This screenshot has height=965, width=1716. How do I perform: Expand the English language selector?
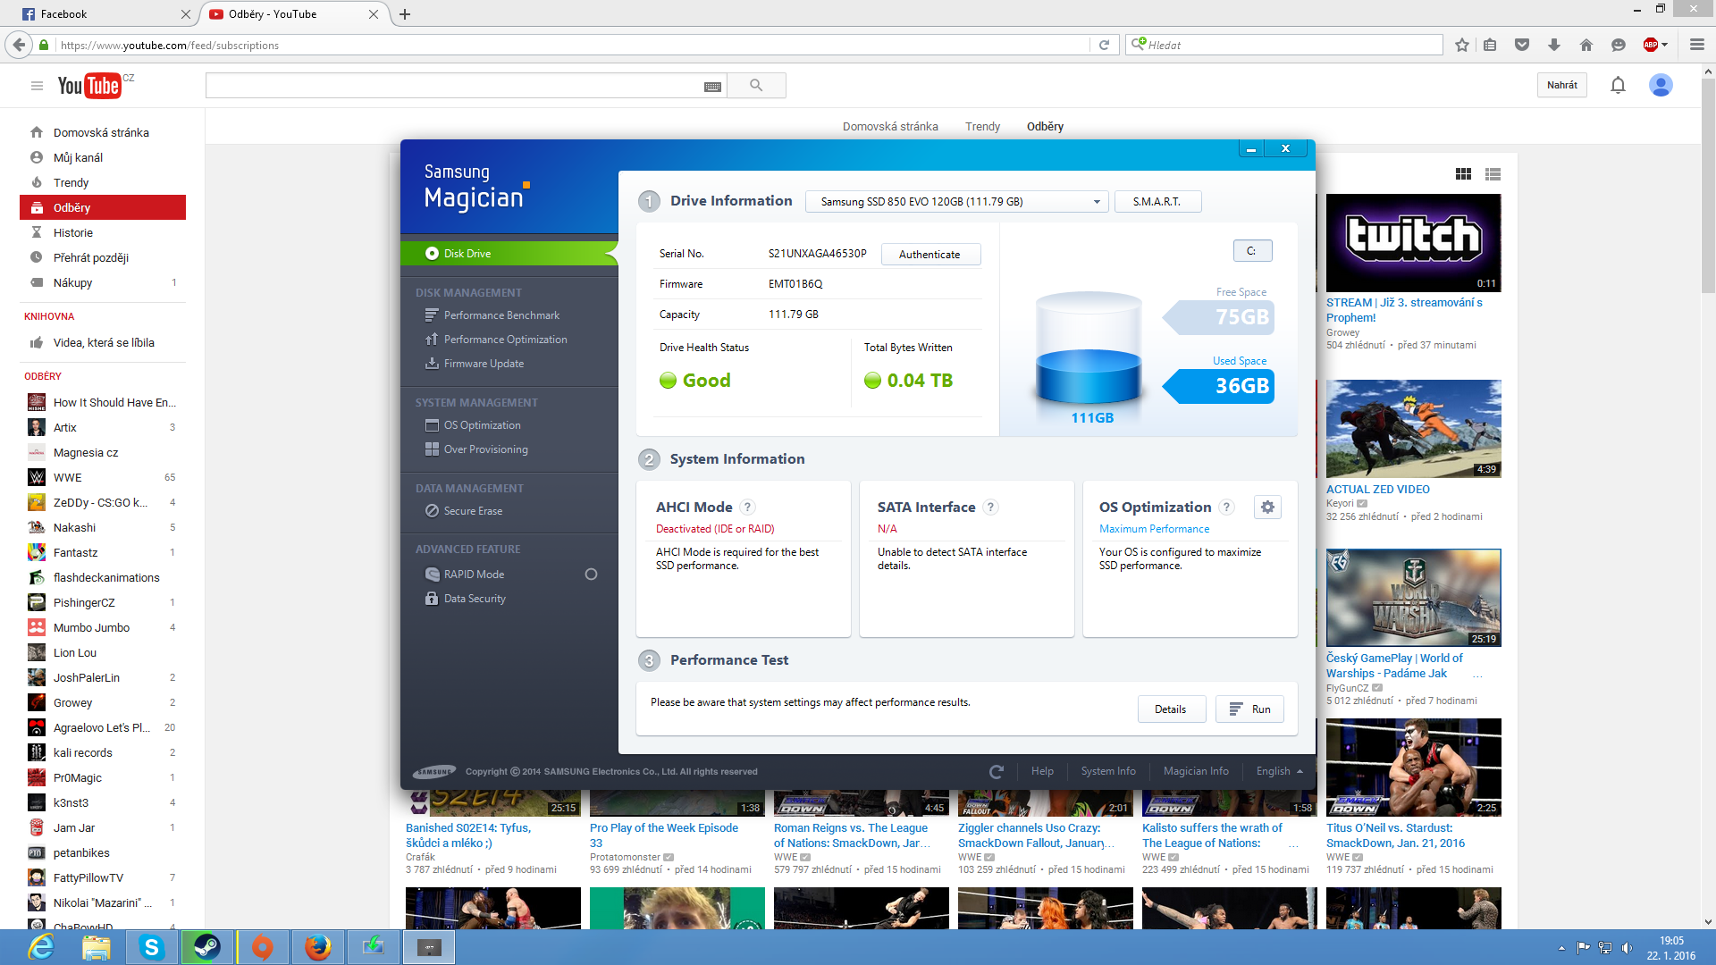(x=1279, y=771)
